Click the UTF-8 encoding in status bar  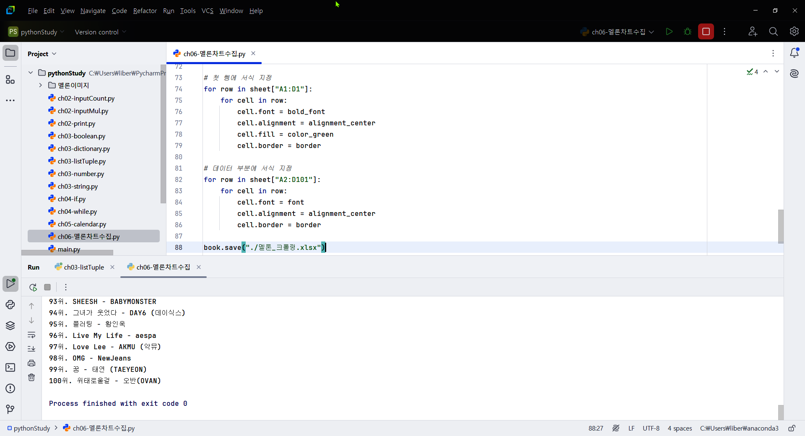651,428
